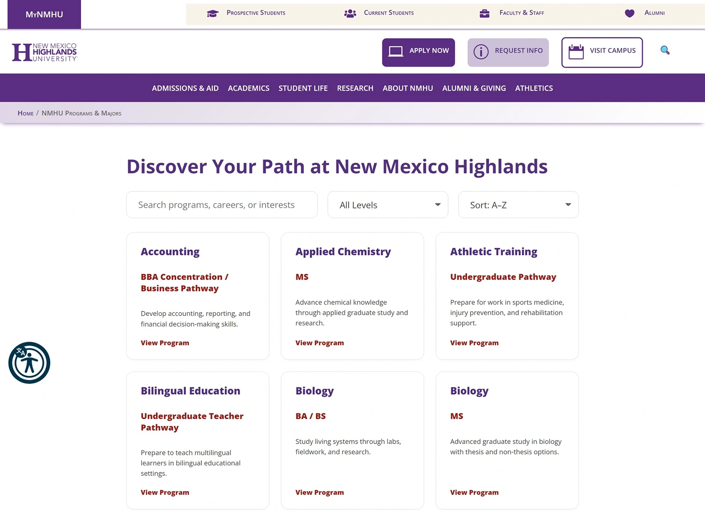705x515 pixels.
Task: Click Undergraduate Teacher Pathway text
Action: (192, 422)
